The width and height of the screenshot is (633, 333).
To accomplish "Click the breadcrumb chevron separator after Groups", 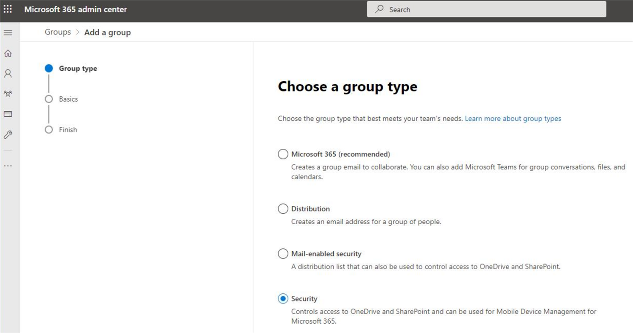I will click(78, 32).
